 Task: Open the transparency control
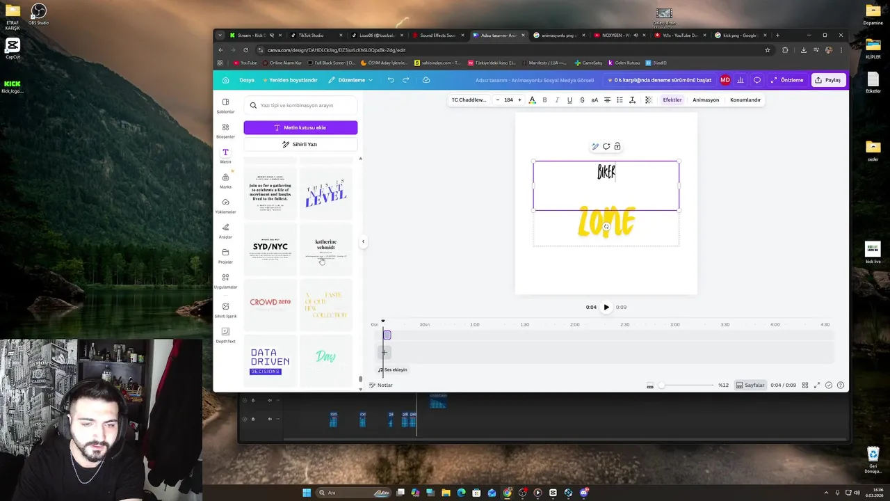[x=649, y=100]
